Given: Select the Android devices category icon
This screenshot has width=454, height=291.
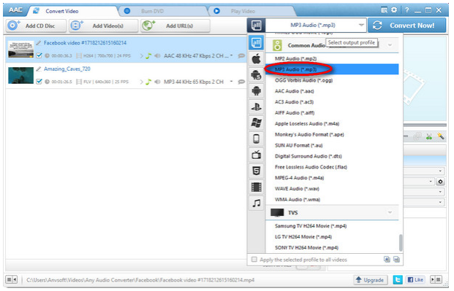Looking at the screenshot, I should click(257, 91).
